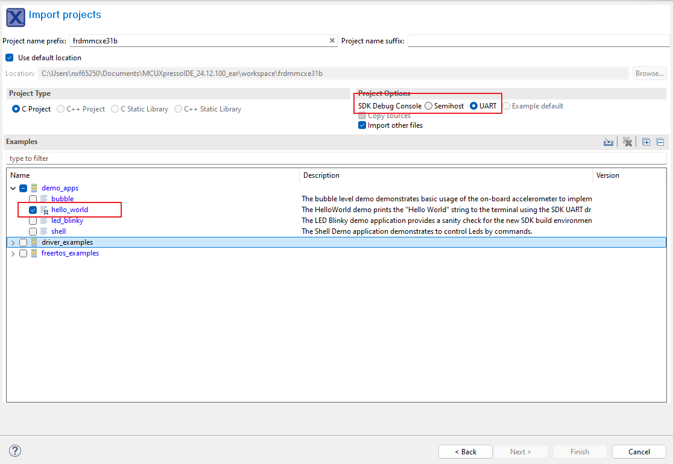Screen dimensions: 673x464
Task: Clear project name prefix with X icon
Action: (x=332, y=41)
